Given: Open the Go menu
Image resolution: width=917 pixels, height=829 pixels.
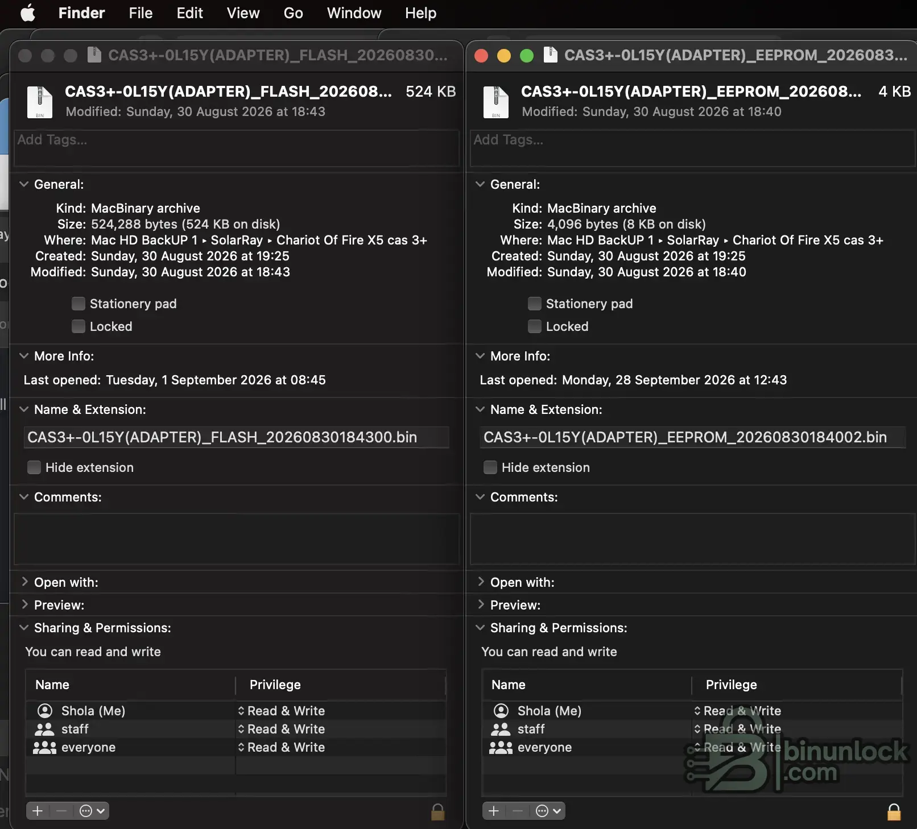Looking at the screenshot, I should click(293, 13).
